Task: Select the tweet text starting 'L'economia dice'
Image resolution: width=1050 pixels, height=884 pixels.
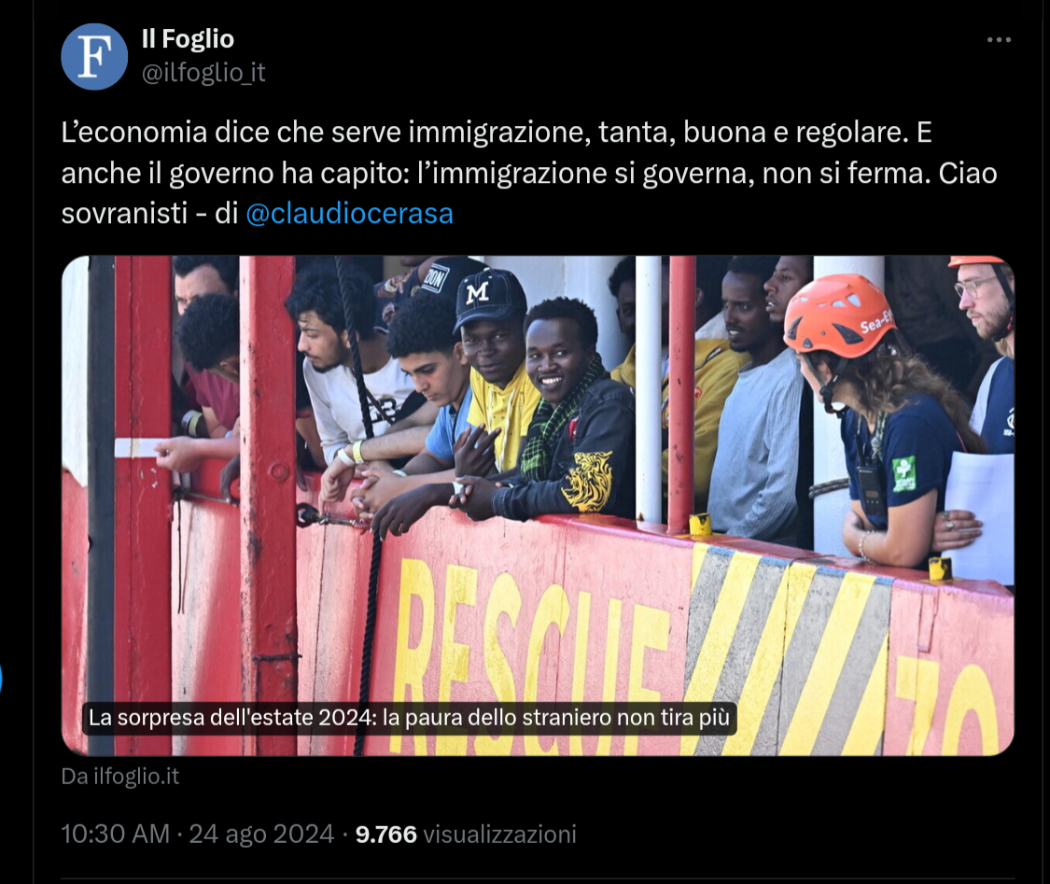Action: 529,173
